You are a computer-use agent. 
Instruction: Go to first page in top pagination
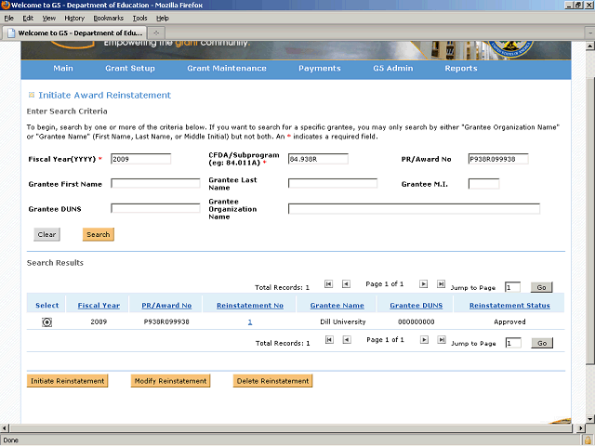click(328, 284)
